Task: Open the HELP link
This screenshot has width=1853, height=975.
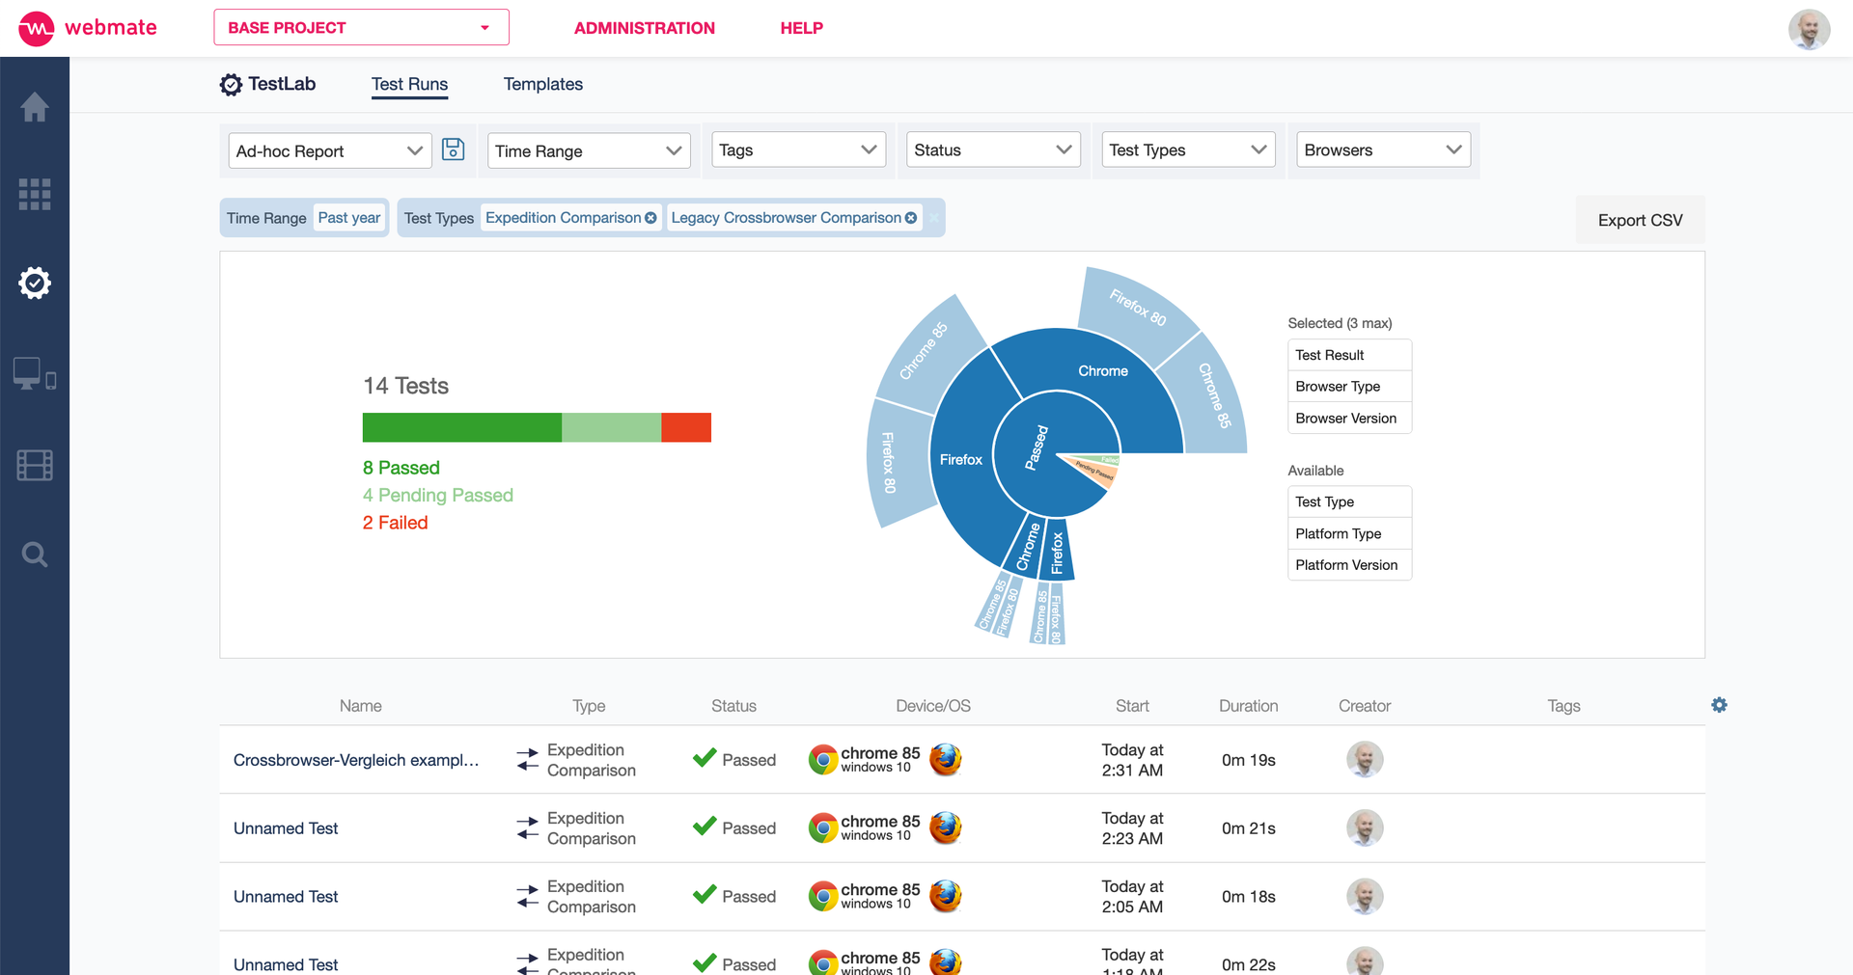Action: click(801, 28)
